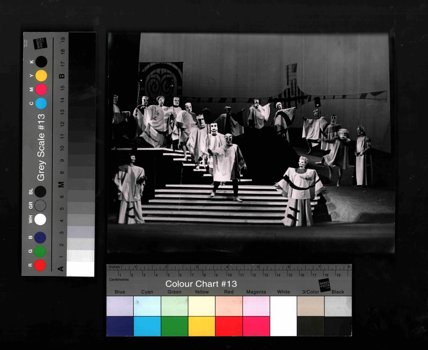The image size is (428, 350).
Task: Click the beige swatch under 3/Color
Action: [x=310, y=306]
